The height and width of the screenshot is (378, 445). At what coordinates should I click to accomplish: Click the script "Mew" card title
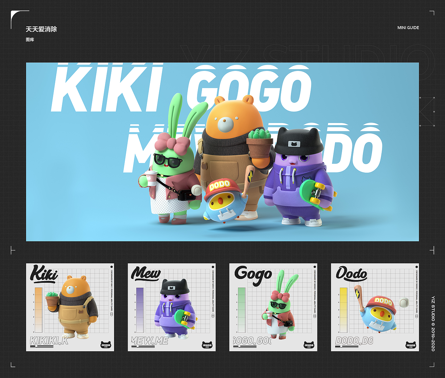146,274
